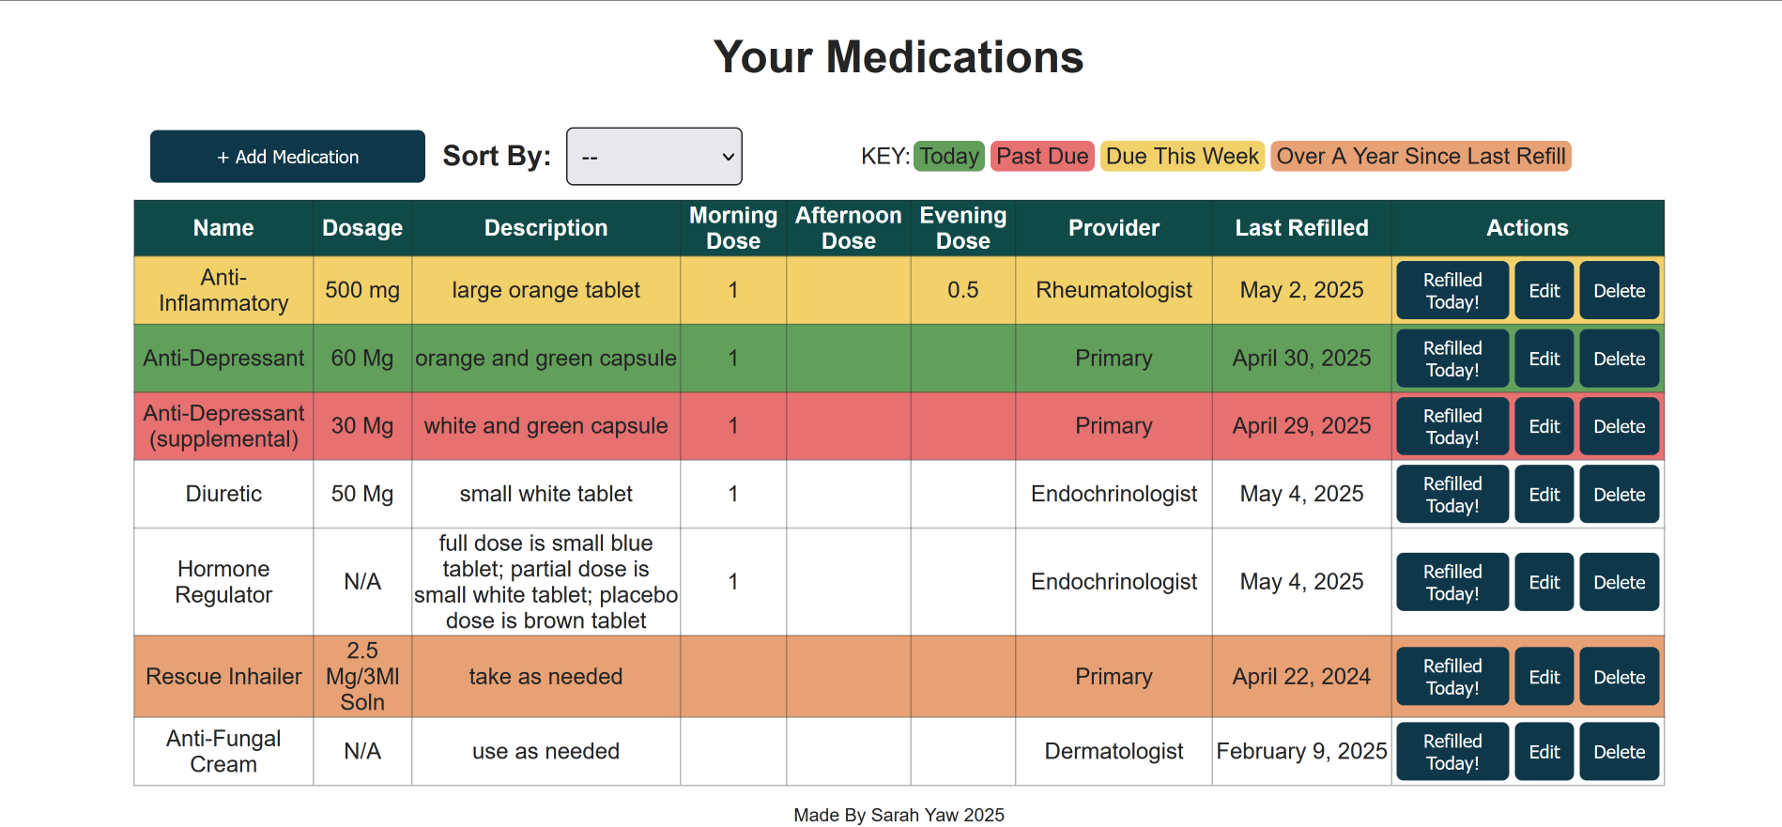1782x827 pixels.
Task: Mark supplemental Anti-Depressant as Refilled Today
Action: coord(1452,426)
